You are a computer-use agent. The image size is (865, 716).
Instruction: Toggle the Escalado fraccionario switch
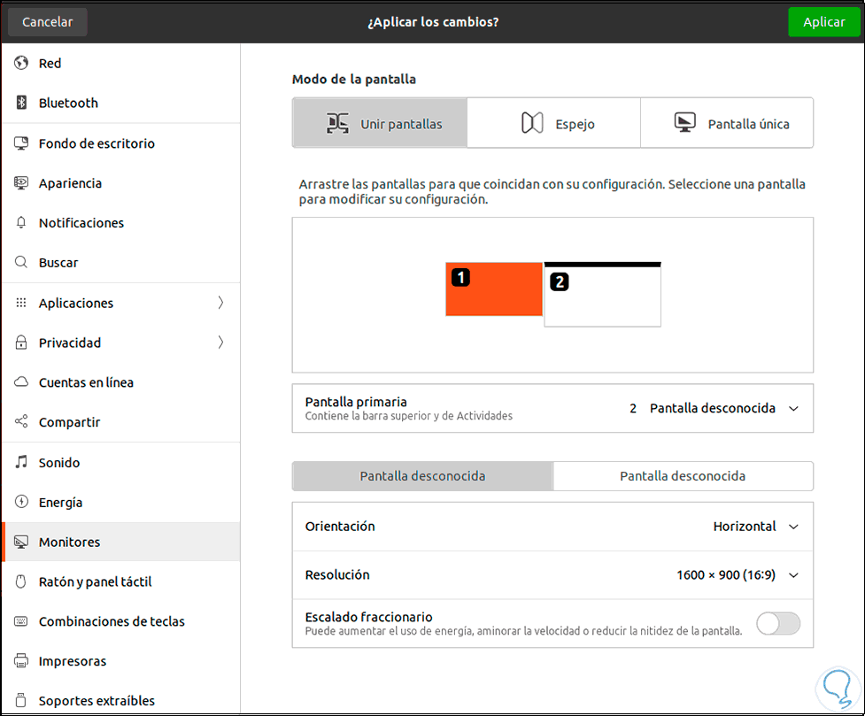coord(777,623)
